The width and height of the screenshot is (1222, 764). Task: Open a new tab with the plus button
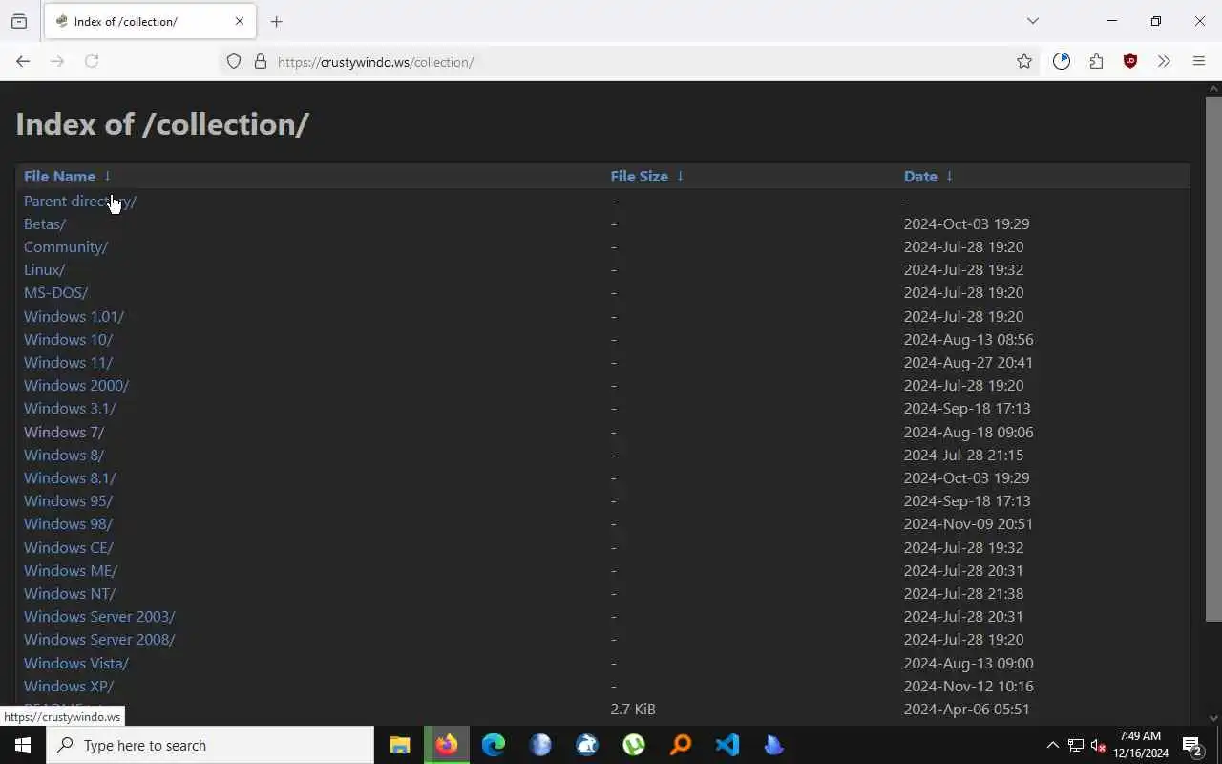coord(276,21)
